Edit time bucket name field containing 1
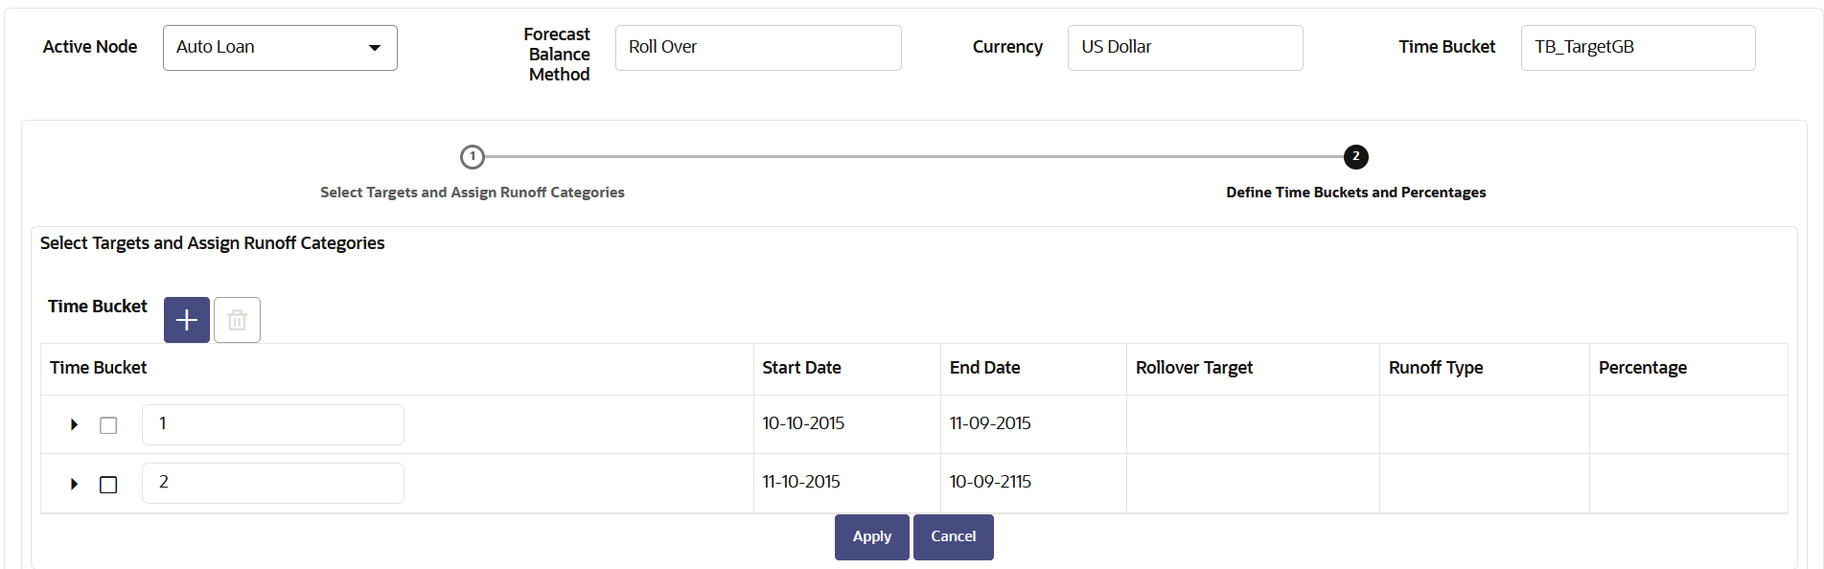 [273, 424]
